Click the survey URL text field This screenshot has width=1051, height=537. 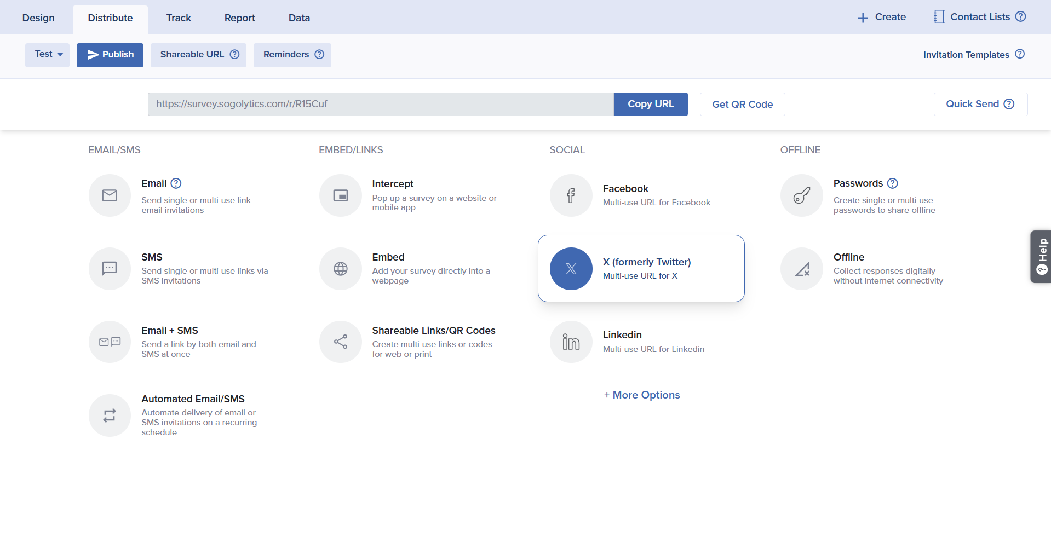[380, 104]
